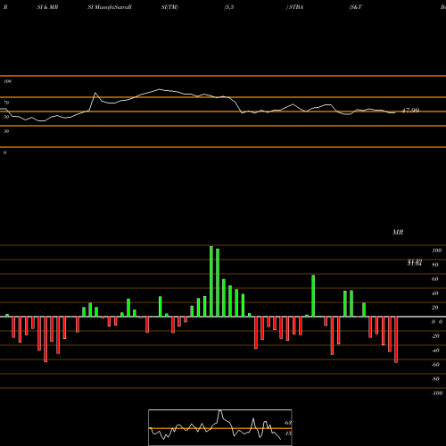Click the -68 label in mini chart
Image resolution: width=446 pixels, height=446 pixels.
(288, 423)
